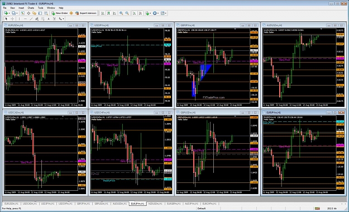Viewport: 349px width, 212px height.
Task: Toggle chart shift from right border
Action: (x=140, y=13)
